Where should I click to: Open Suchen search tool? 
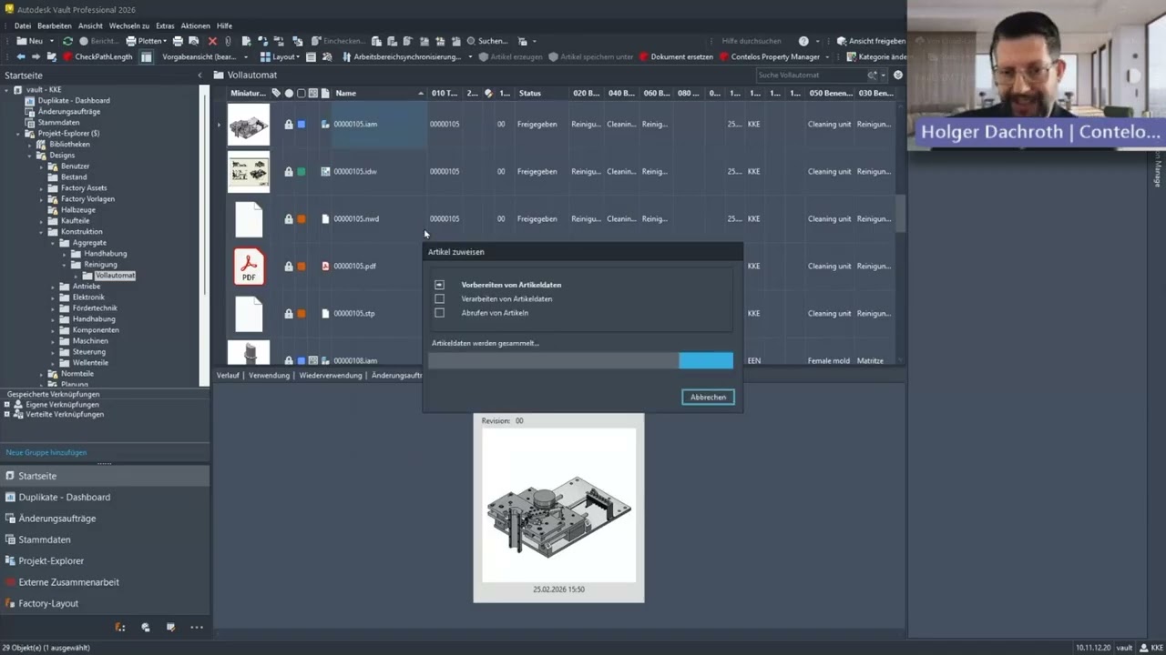tap(486, 41)
